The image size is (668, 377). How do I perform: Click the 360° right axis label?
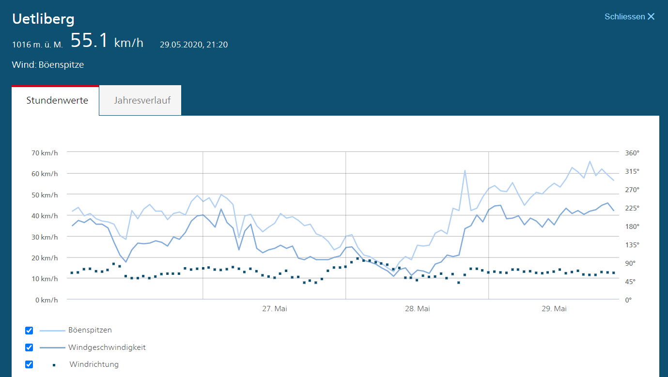coord(632,153)
